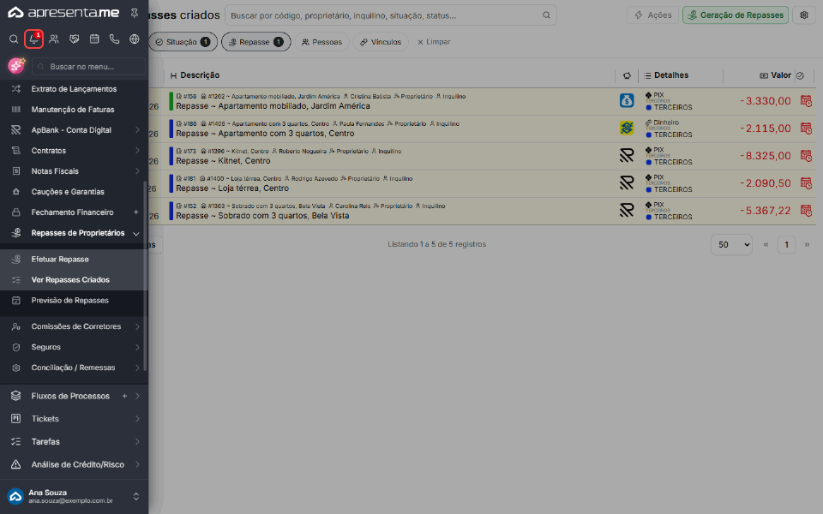Click the Geração de Repasses button
823x514 pixels.
coord(736,15)
